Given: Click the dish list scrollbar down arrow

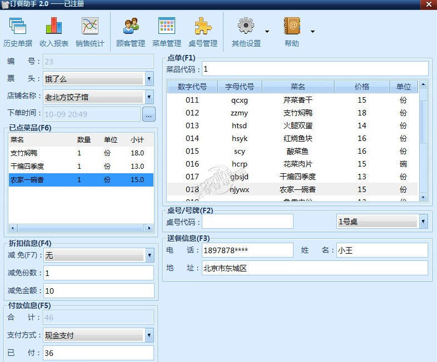Looking at the screenshot, I should tap(423, 198).
